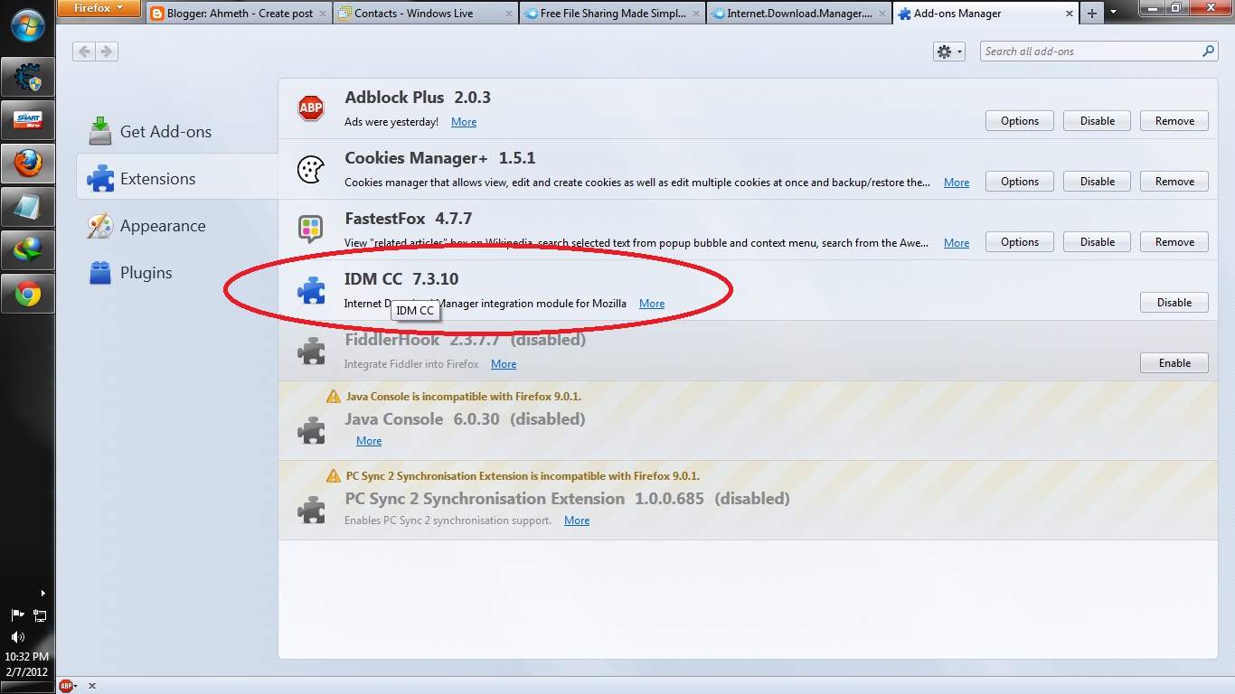Click the Java Console incompatibility warning text
1235x694 pixels.
(x=463, y=397)
